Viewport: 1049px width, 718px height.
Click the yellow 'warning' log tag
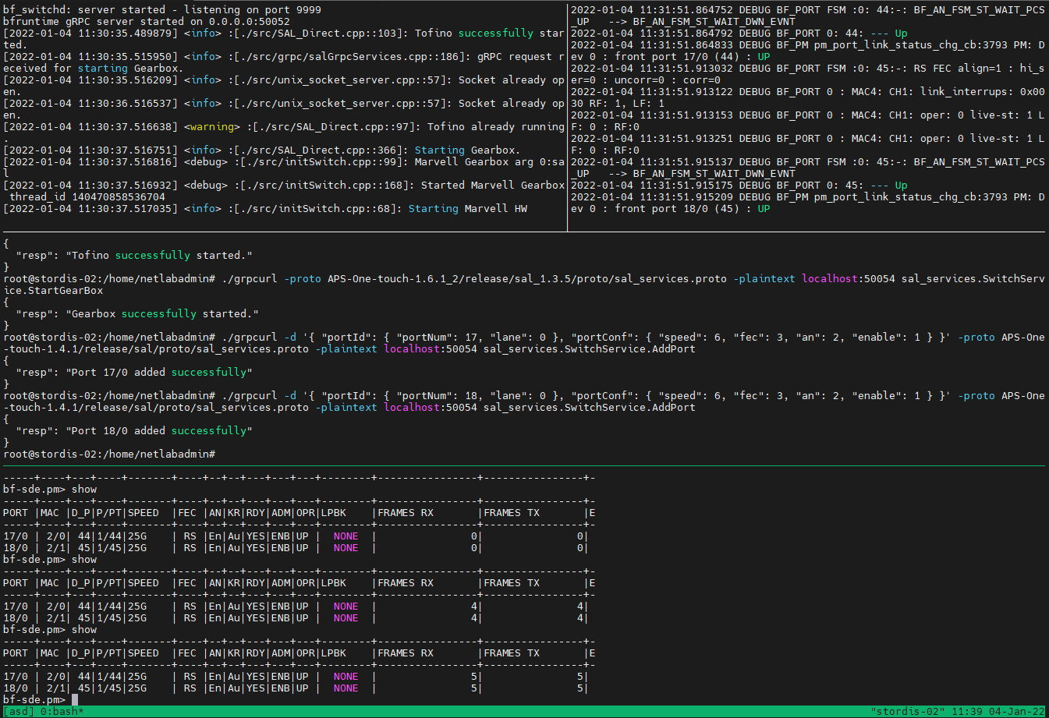coord(212,127)
